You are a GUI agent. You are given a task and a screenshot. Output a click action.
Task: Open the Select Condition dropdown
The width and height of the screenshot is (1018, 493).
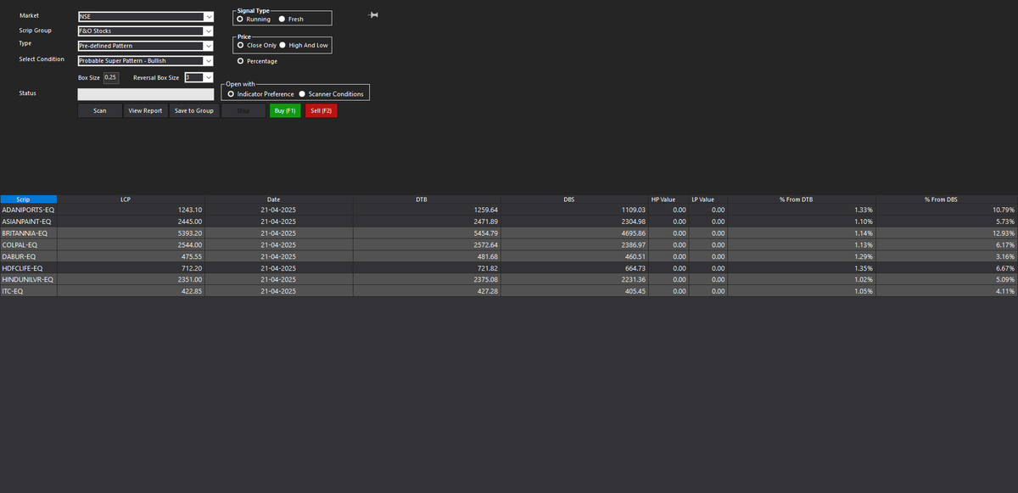pos(209,60)
